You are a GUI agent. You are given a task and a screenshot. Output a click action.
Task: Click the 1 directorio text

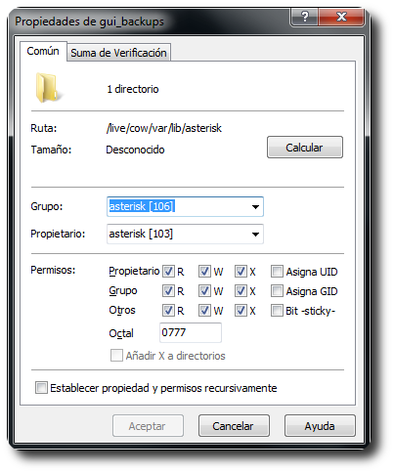pos(133,89)
